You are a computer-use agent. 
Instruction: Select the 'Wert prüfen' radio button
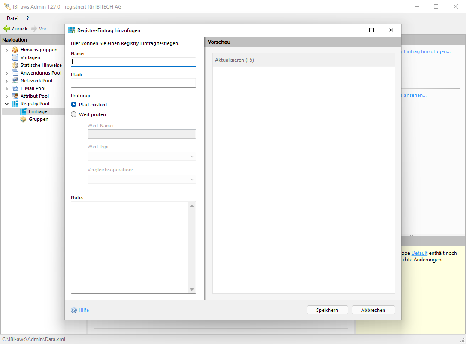[74, 114]
